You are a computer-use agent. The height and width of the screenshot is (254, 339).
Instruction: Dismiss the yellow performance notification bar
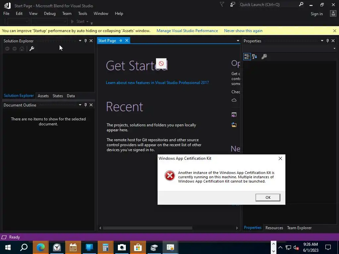point(334,31)
